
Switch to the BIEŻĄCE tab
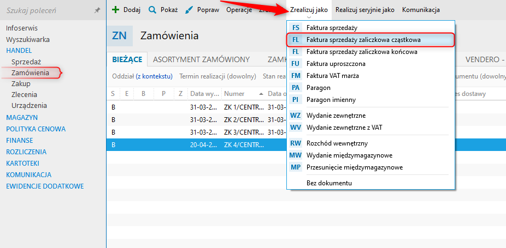coord(127,59)
